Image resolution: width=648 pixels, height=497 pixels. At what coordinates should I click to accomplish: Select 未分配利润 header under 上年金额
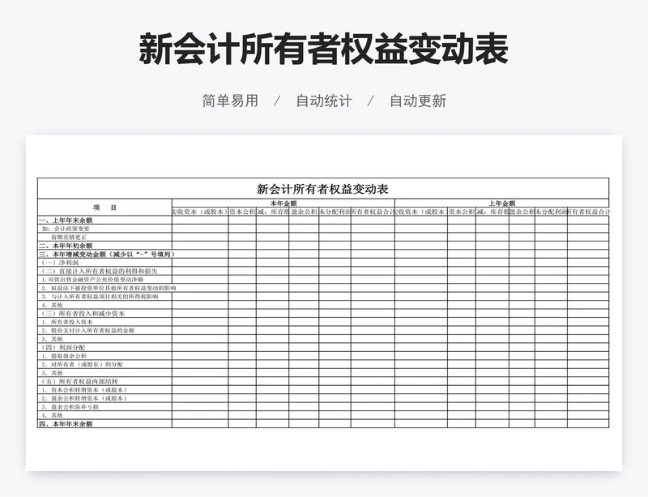[x=552, y=212]
